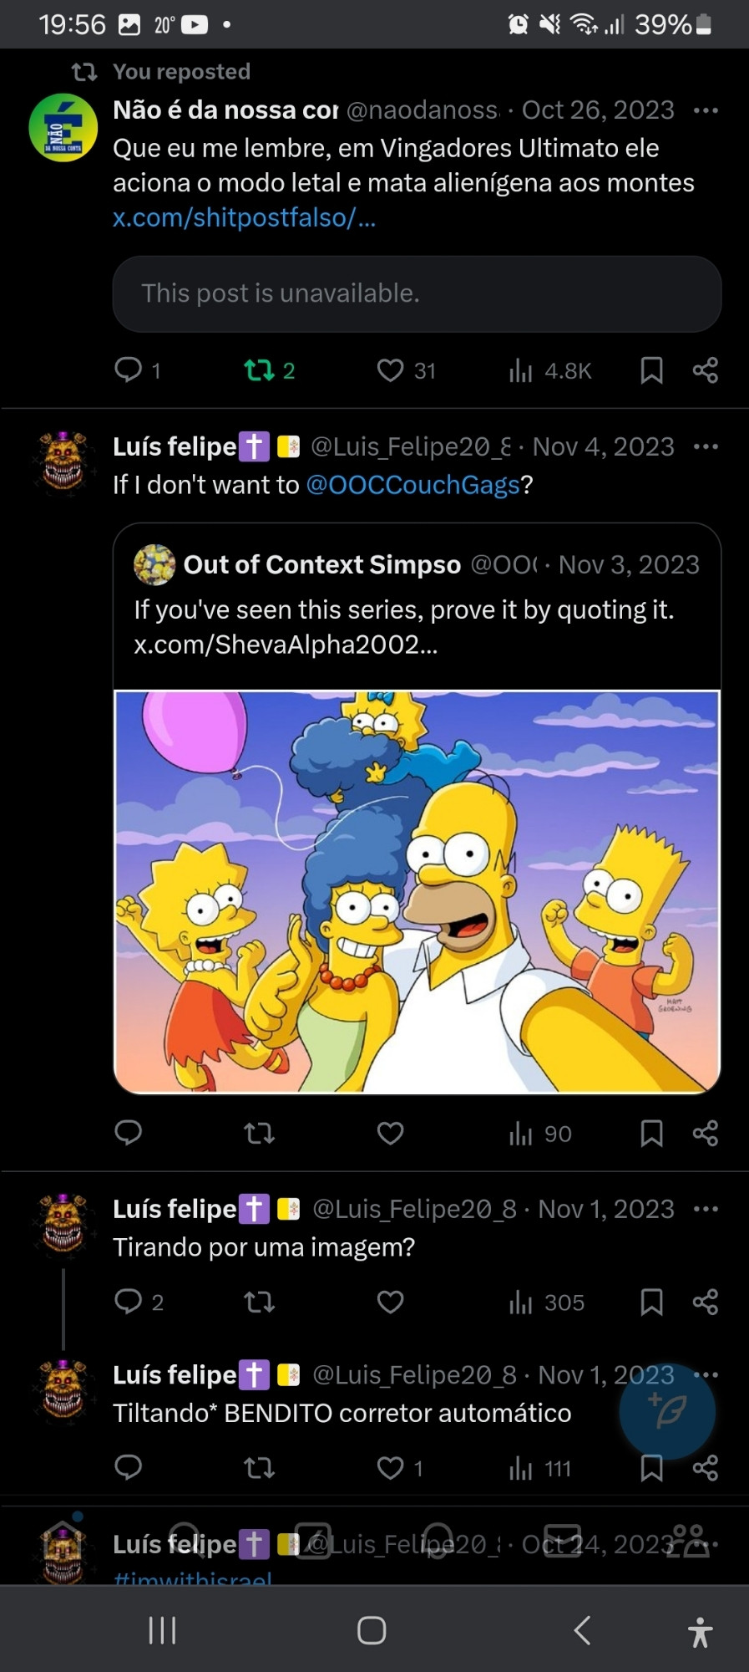Viewport: 749px width, 1672px height.
Task: Tap the Android back navigation button
Action: 583,1630
